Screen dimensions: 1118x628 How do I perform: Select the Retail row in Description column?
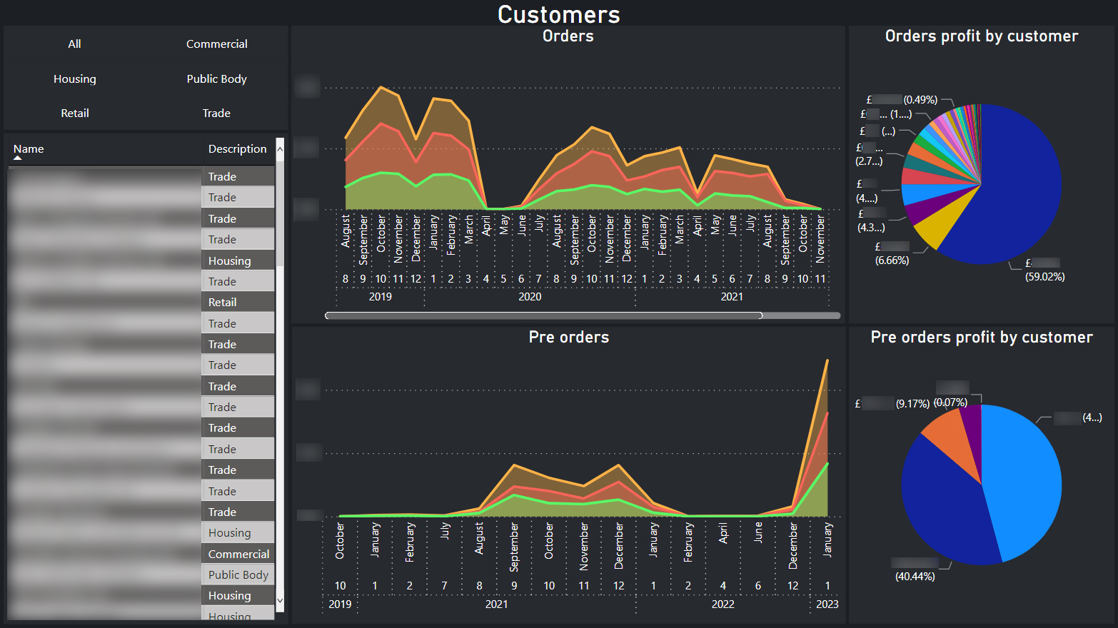pos(238,303)
